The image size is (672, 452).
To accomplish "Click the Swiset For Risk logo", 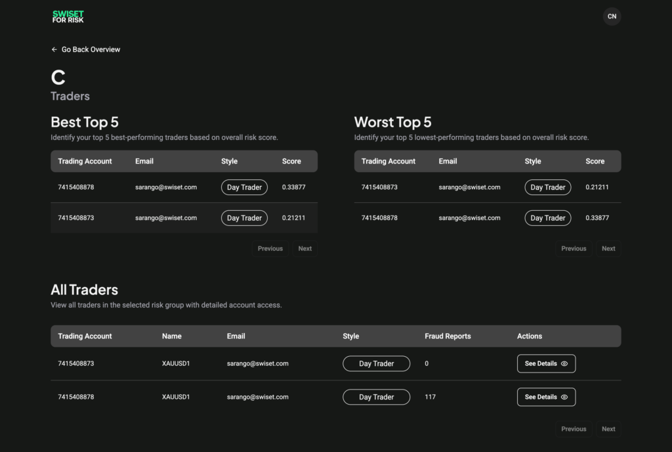I will click(x=68, y=16).
